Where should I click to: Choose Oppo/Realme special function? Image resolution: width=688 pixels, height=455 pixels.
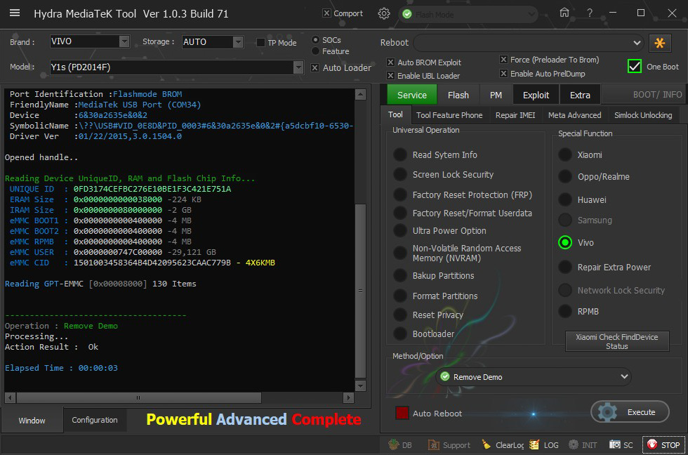pyautogui.click(x=565, y=176)
